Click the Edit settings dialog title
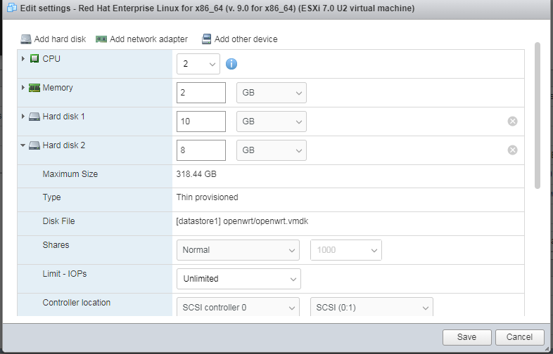 (217, 8)
